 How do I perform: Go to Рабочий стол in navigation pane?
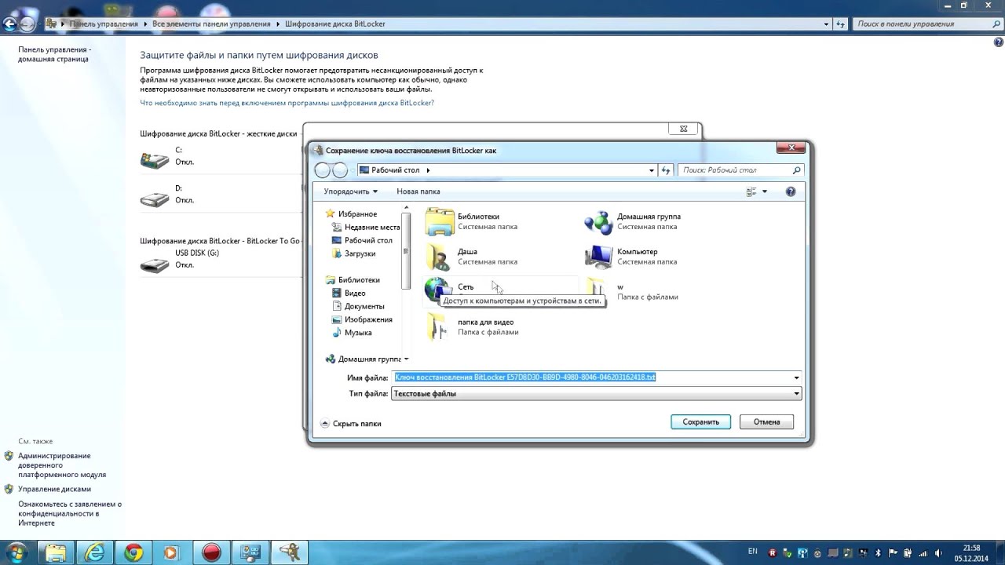[362, 240]
